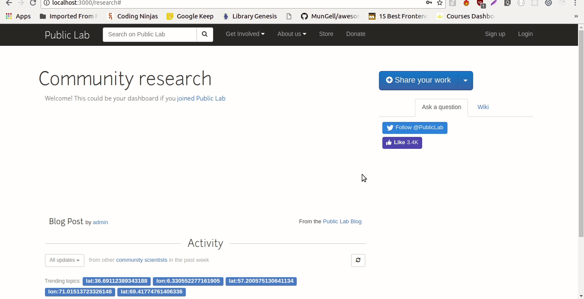Open the Library Genesis bookmark
The height and width of the screenshot is (299, 584).
(x=250, y=16)
